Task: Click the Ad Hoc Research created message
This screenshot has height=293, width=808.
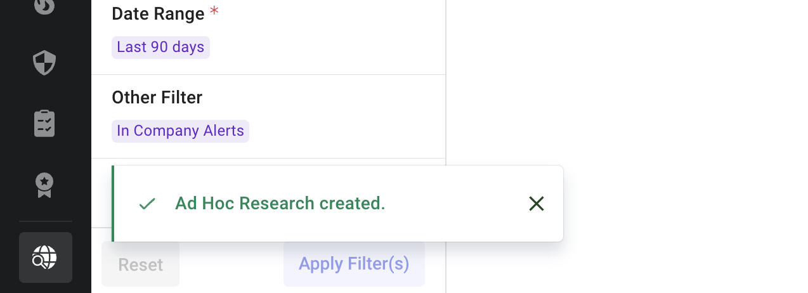Action: 280,204
